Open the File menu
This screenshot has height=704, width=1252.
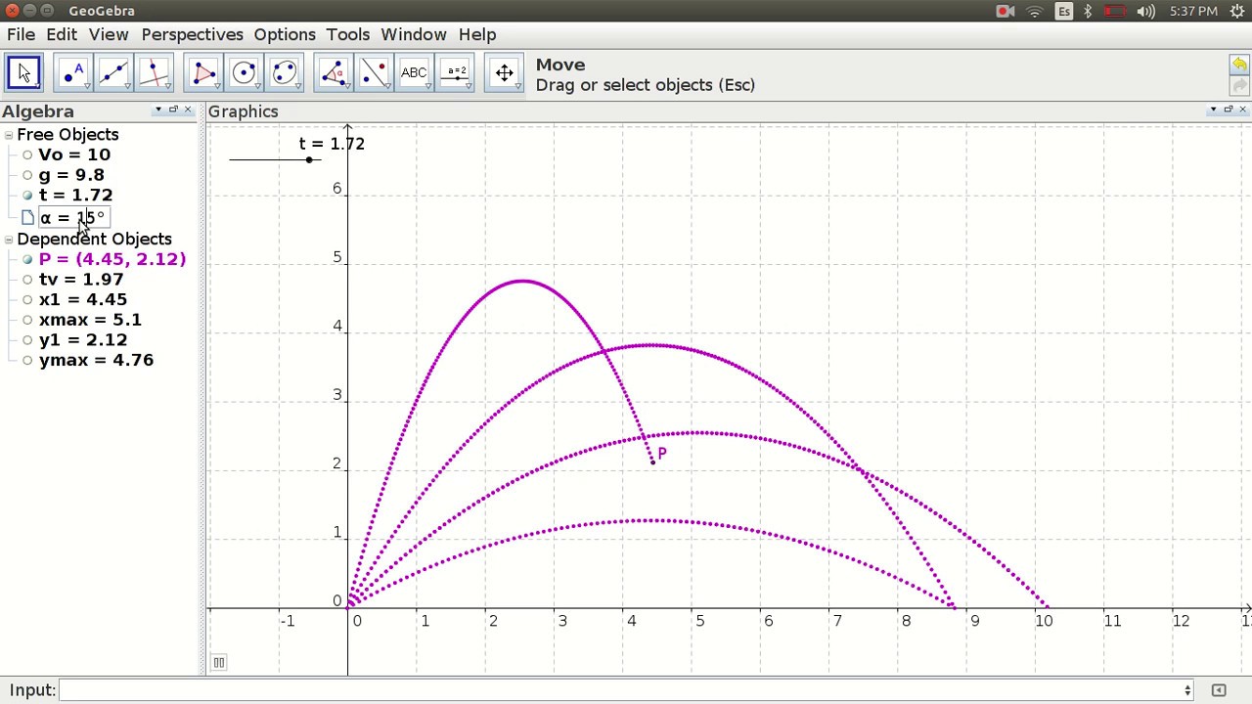[21, 34]
